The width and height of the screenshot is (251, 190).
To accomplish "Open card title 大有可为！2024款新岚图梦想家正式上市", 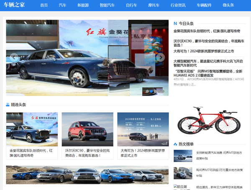I will point(143,153).
